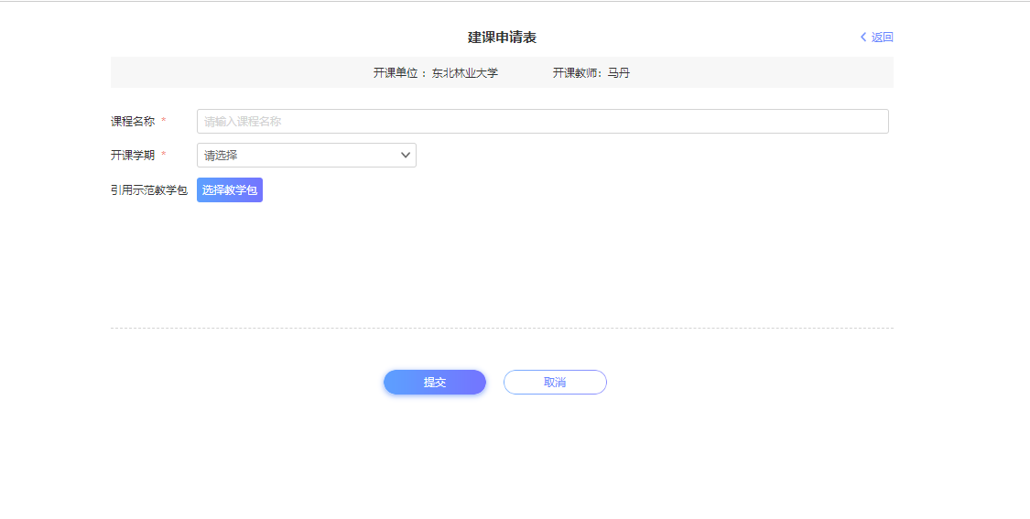
Task: Click the 课程名称 field label
Action: pos(133,122)
